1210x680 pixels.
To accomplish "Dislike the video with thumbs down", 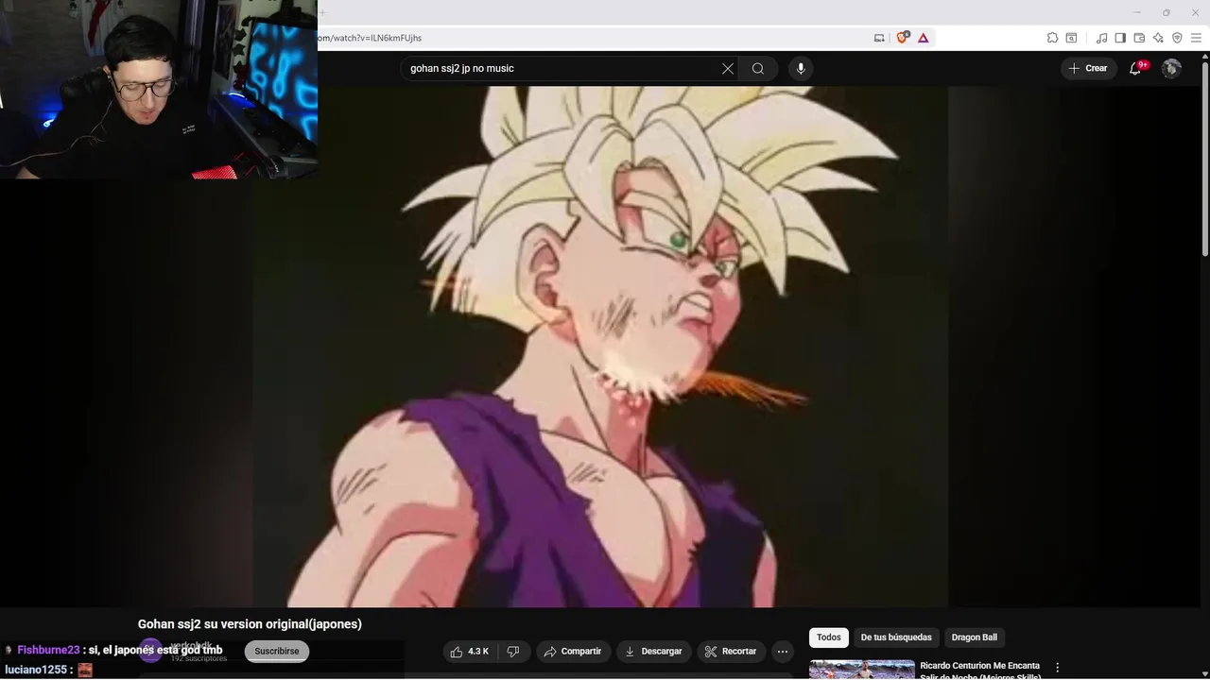I will [513, 652].
